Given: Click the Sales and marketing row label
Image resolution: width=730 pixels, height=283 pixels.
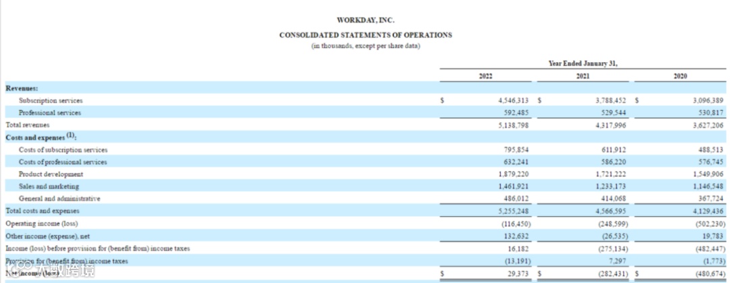Looking at the screenshot, I should (49, 186).
